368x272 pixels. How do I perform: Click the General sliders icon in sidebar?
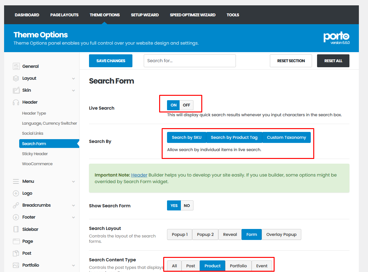click(16, 66)
